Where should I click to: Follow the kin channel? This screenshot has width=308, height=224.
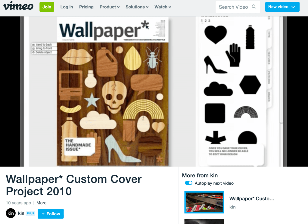51,213
